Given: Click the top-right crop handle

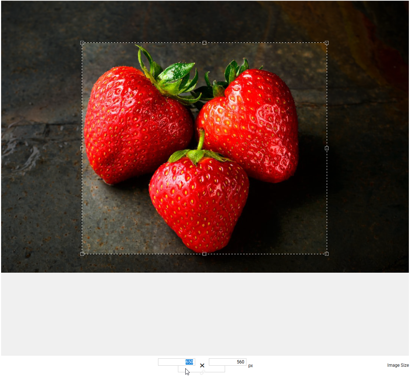Looking at the screenshot, I should point(327,43).
